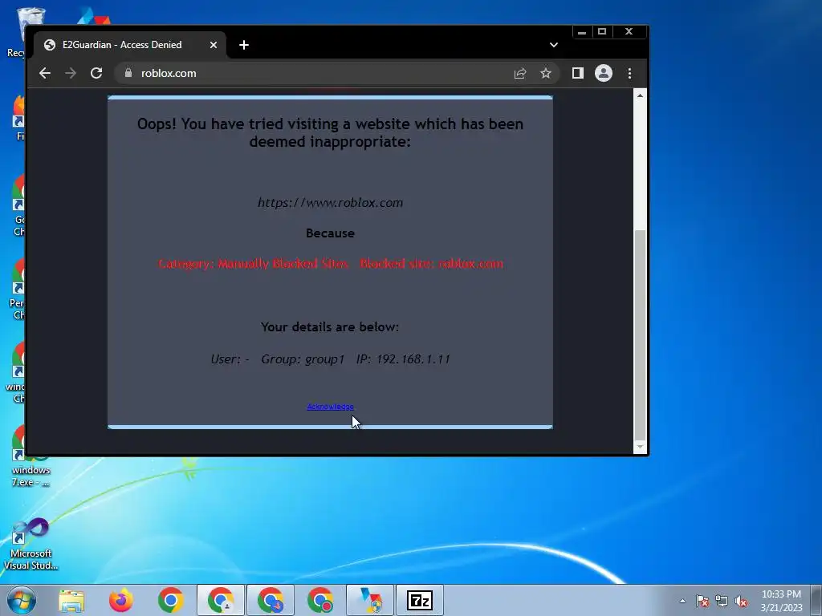Screen dimensions: 822x616
Task: Open the first pinned Chrome taskbar icon
Action: click(x=170, y=600)
